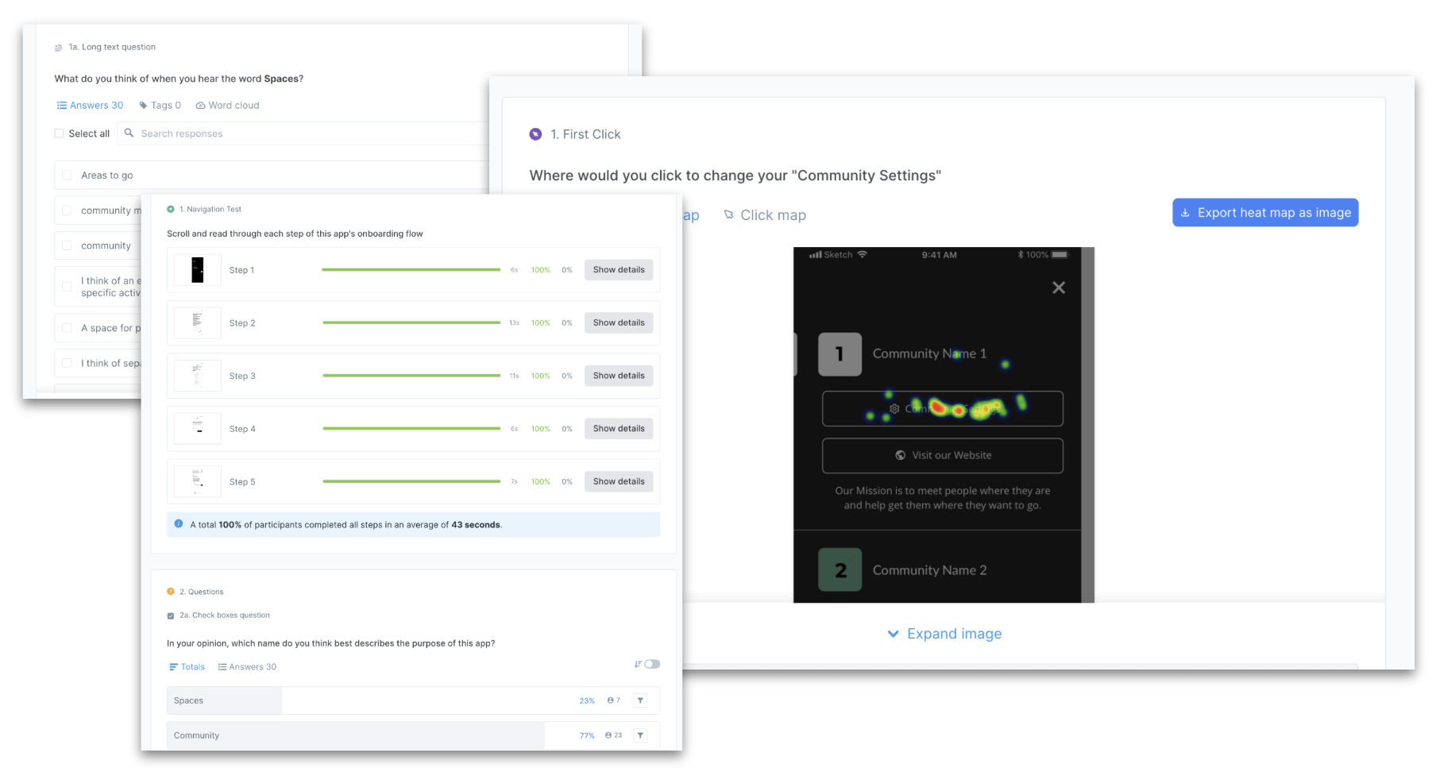Click Export heat map as image button
The image size is (1436, 772).
tap(1265, 213)
